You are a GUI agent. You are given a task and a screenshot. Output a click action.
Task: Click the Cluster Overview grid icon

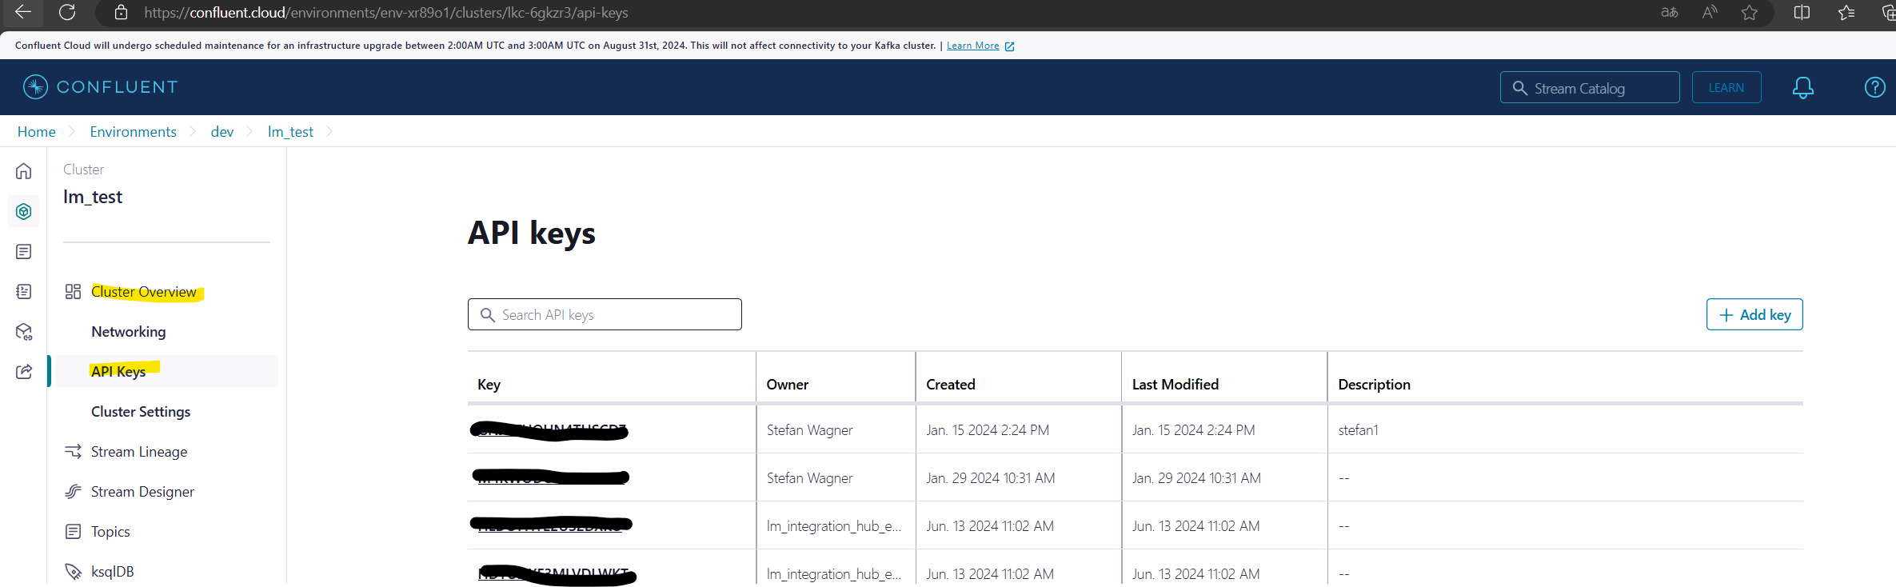point(73,292)
